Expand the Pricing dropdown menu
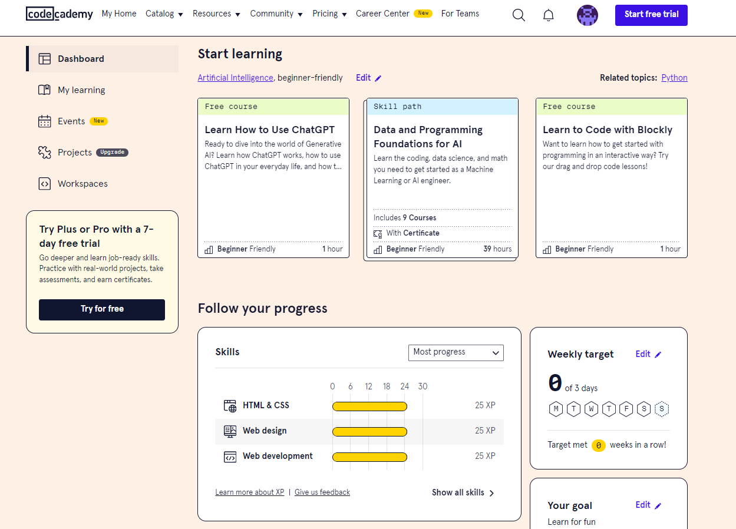736x529 pixels. point(329,14)
